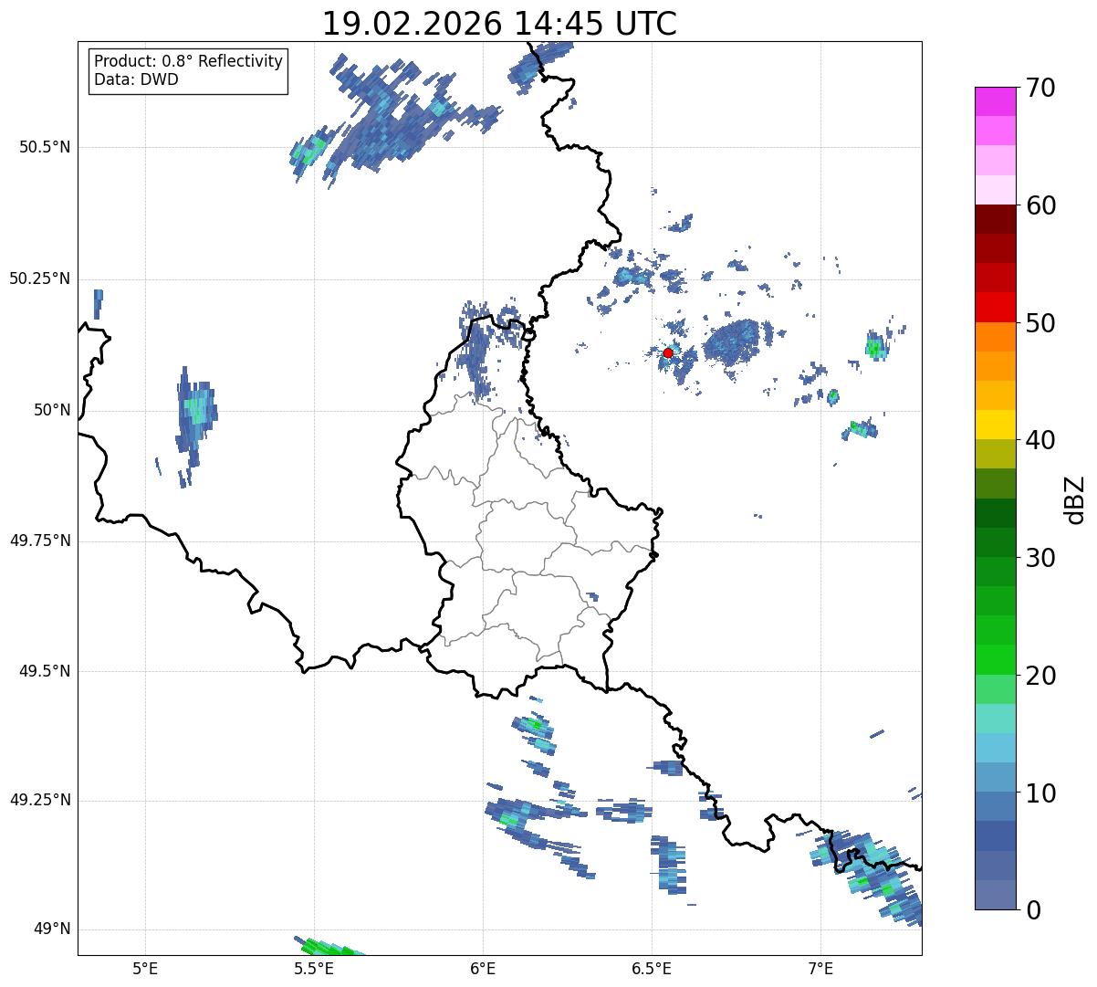Screen dimensions: 1097x987
Task: Click the Data: DWD text line
Action: click(136, 79)
